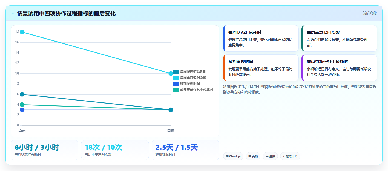Click the caption 每周状态汇总耗时 under 6小时 / 3小时

click(x=28, y=155)
